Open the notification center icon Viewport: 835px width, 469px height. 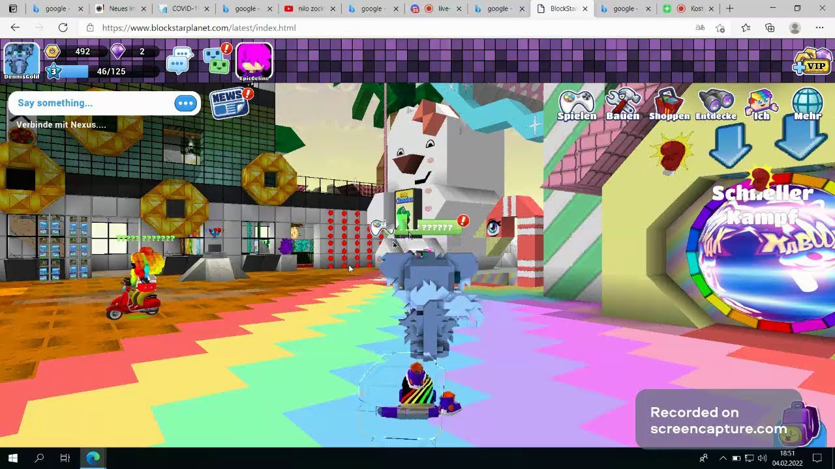click(x=817, y=458)
